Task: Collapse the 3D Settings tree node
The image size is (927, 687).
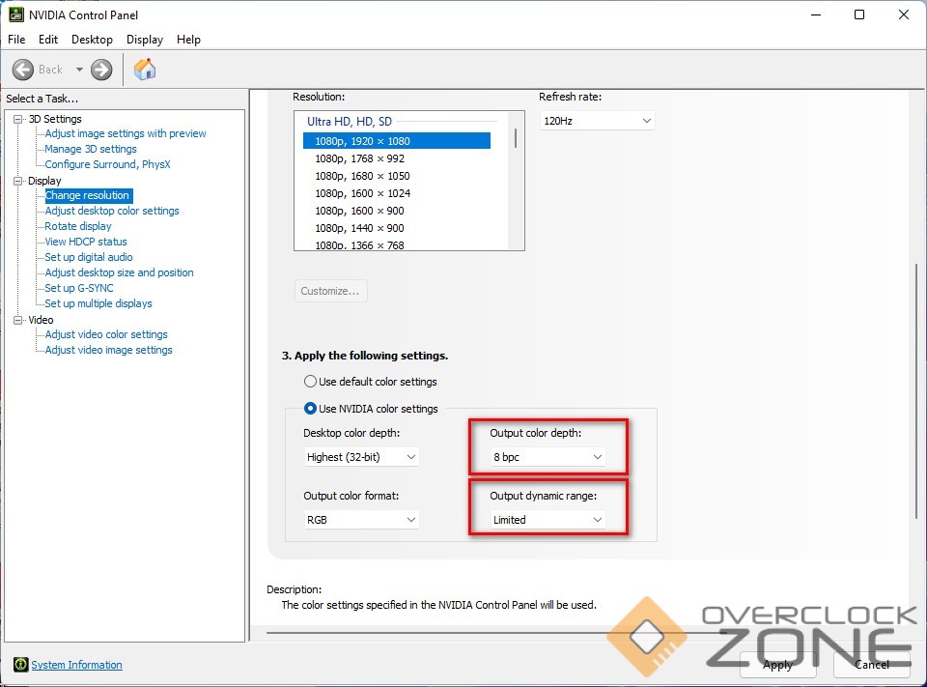Action: click(17, 119)
